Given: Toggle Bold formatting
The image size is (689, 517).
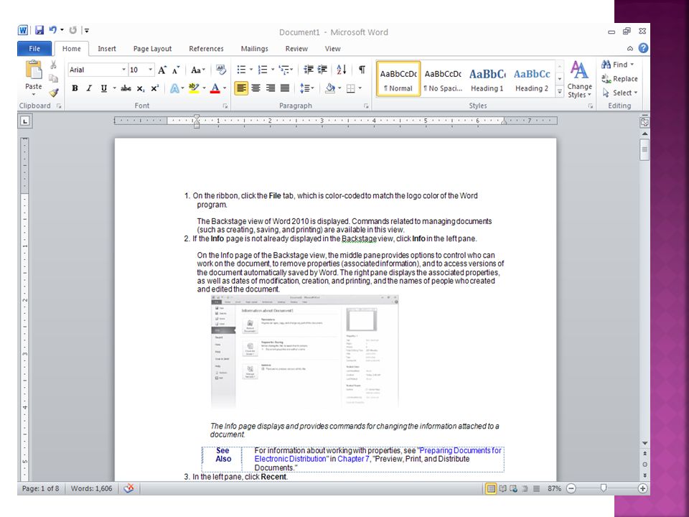Looking at the screenshot, I should pos(75,88).
